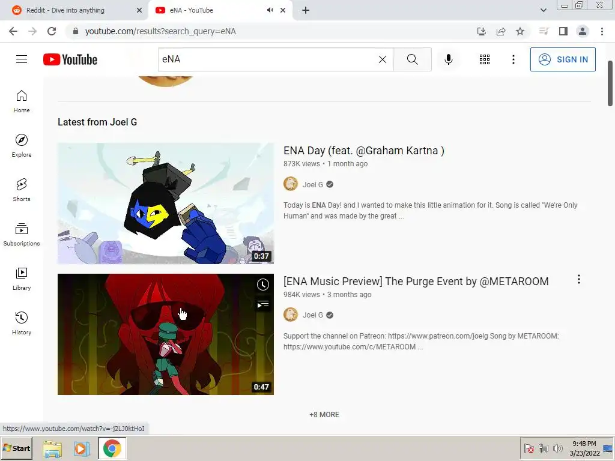Open the Windows Start menu

(x=16, y=448)
